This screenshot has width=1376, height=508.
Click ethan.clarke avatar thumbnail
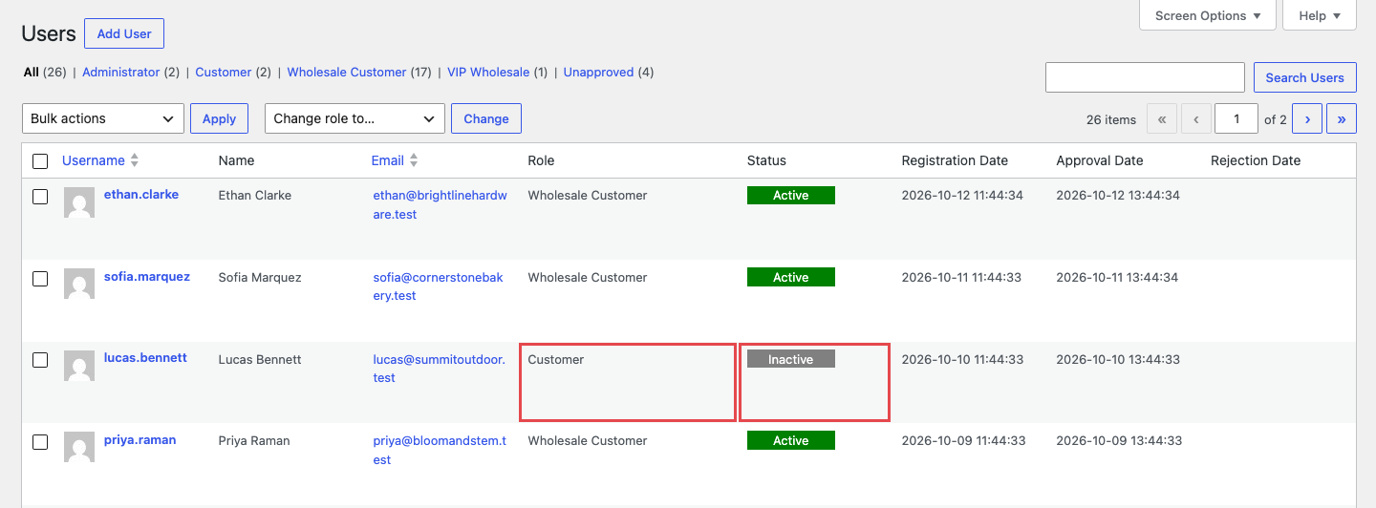tap(78, 202)
